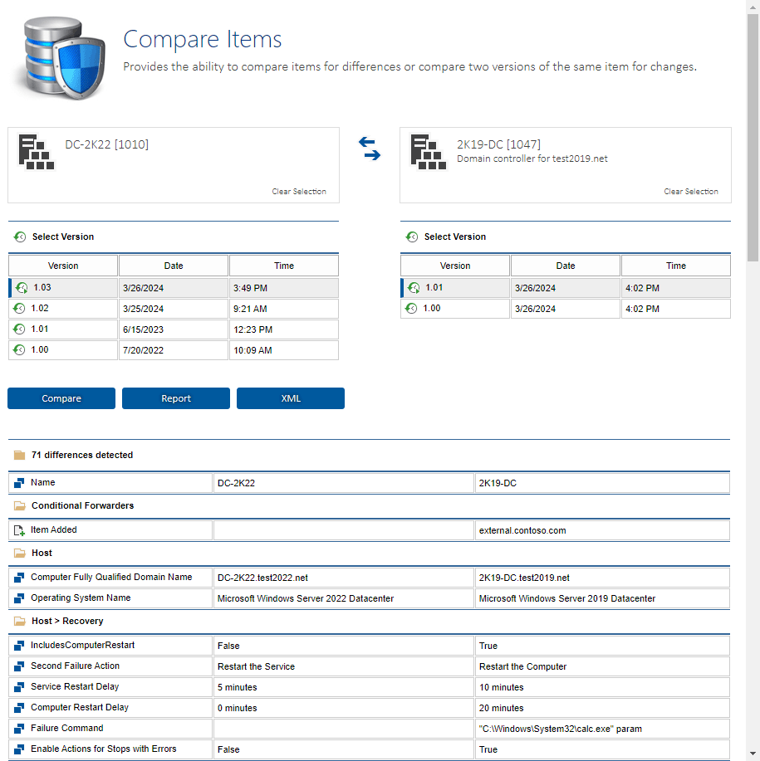Collapse the Host section header
This screenshot has height=761, width=760.
coord(42,553)
